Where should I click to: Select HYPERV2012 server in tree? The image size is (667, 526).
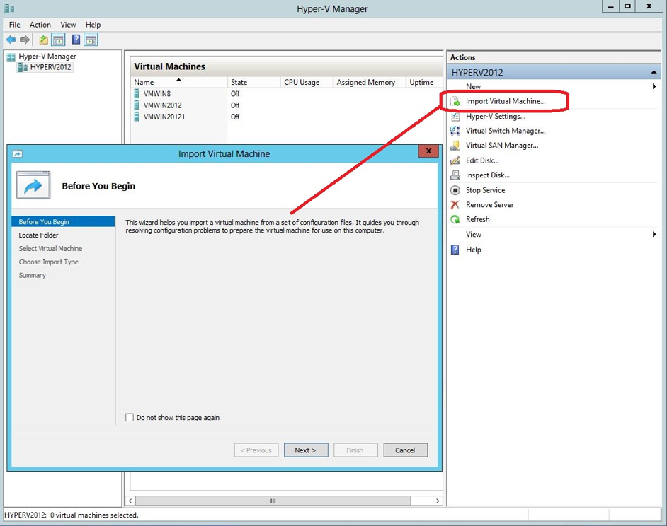tap(50, 68)
